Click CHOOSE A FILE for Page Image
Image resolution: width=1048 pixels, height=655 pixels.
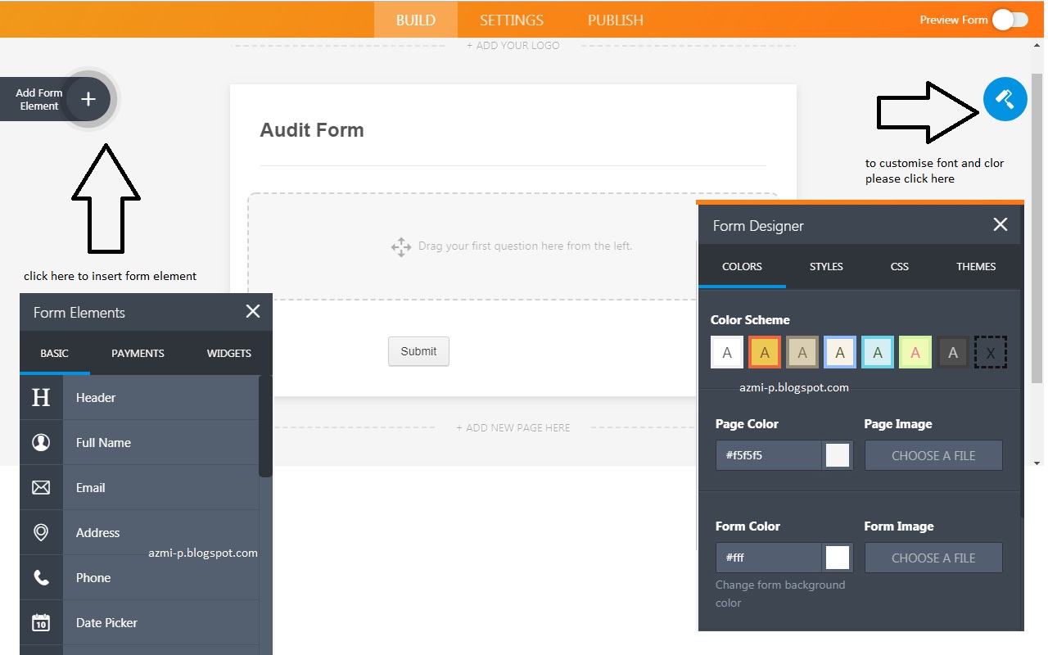tap(933, 456)
